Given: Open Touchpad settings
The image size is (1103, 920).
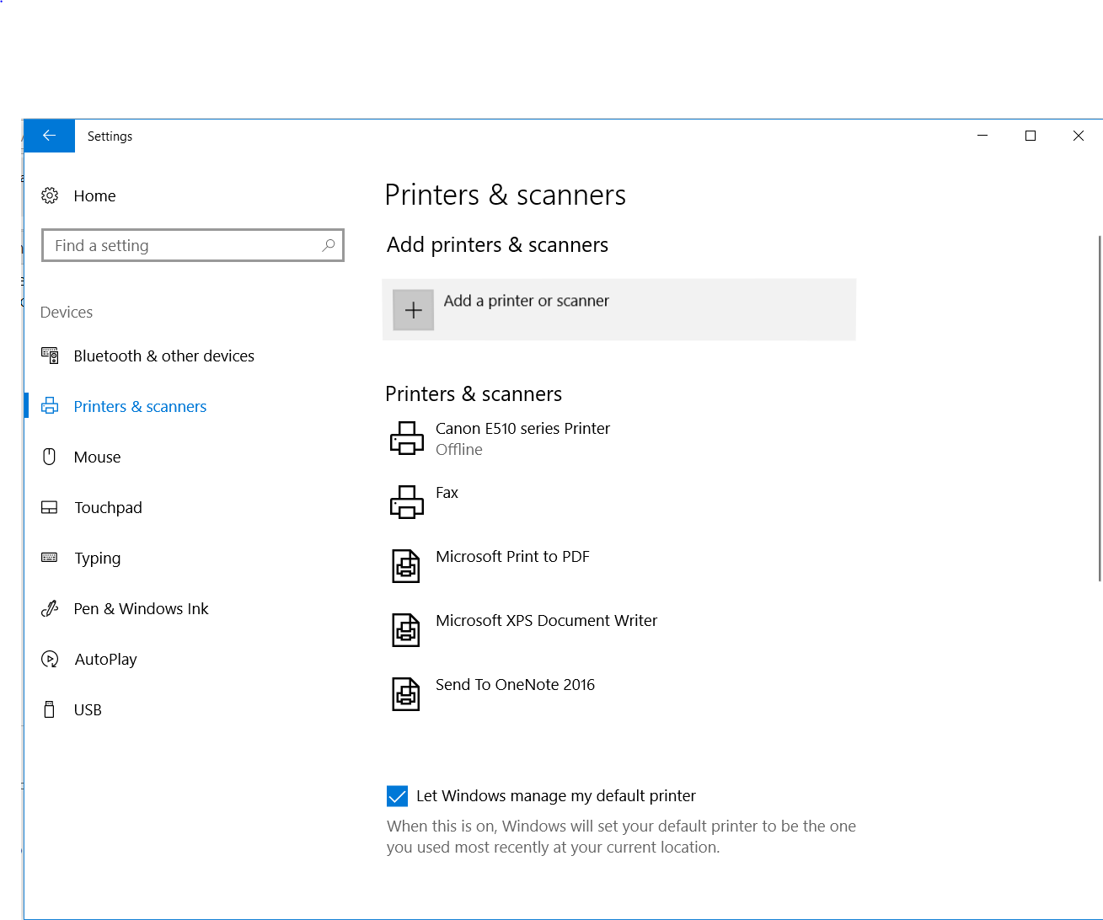Looking at the screenshot, I should pos(108,507).
